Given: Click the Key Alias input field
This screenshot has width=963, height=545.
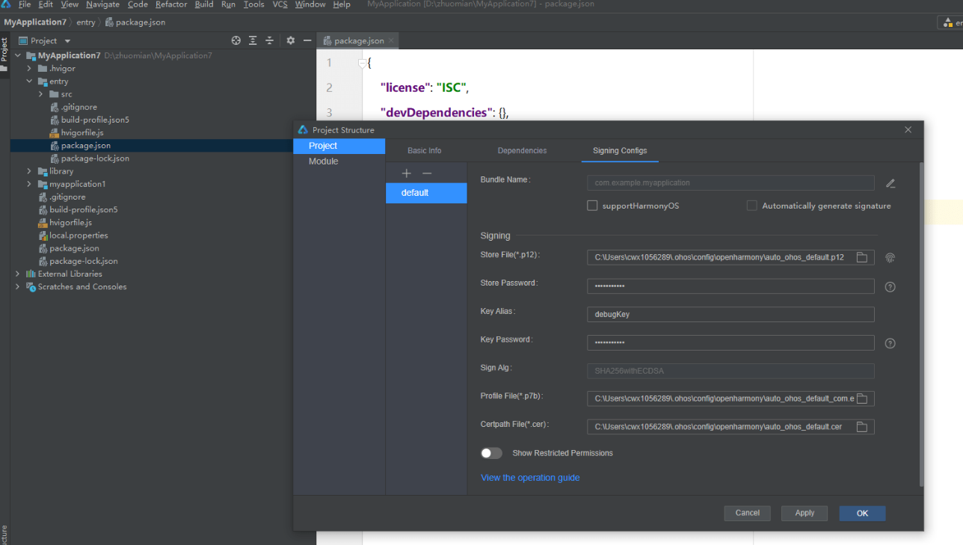Looking at the screenshot, I should [x=730, y=314].
